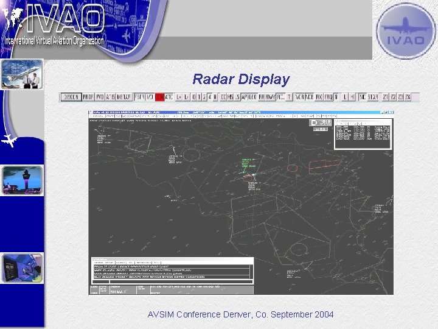Toggle the VOR display button
The height and width of the screenshot is (329, 438).
pos(300,97)
